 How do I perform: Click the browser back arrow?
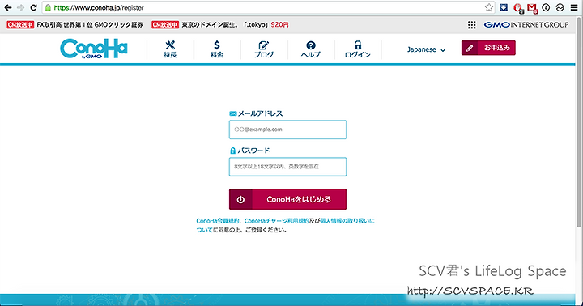[x=8, y=7]
